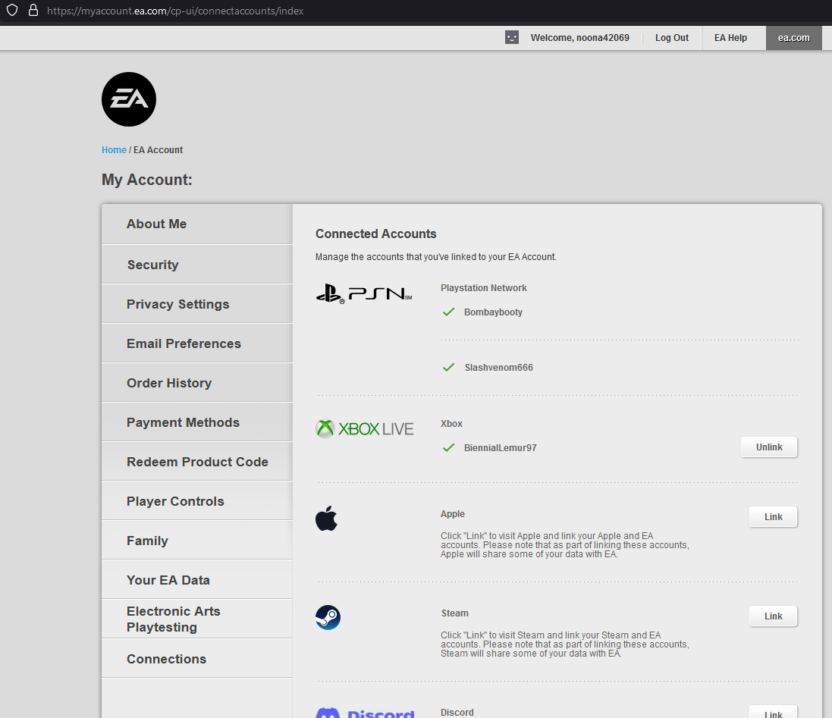The width and height of the screenshot is (832, 718).
Task: Click the Discord logo
Action: [x=365, y=712]
